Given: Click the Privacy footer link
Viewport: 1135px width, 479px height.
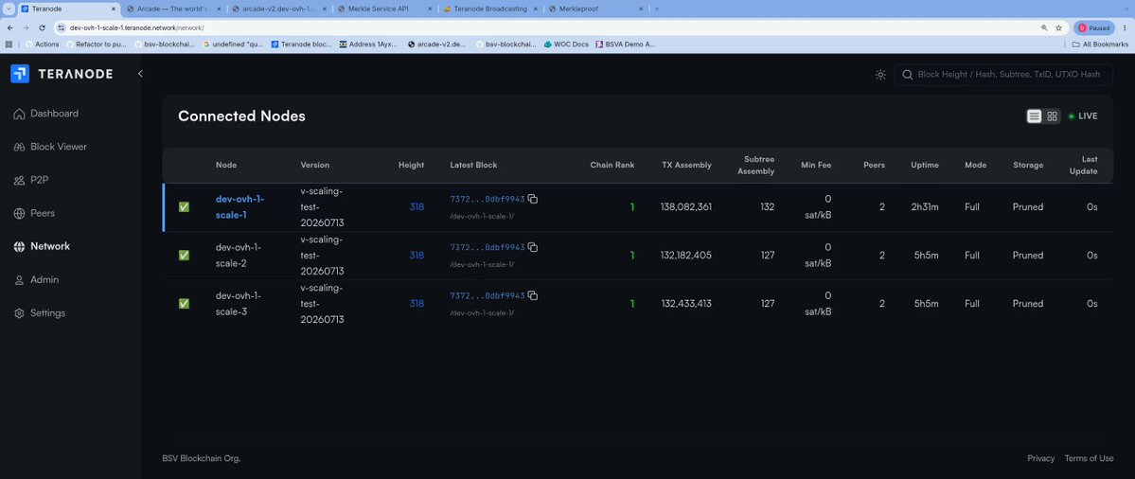Looking at the screenshot, I should pyautogui.click(x=1040, y=459).
